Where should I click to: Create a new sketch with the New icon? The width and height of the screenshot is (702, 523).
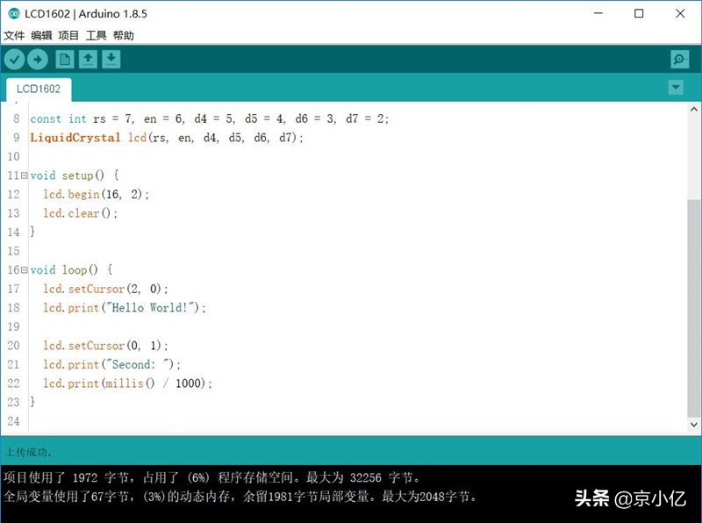(64, 59)
